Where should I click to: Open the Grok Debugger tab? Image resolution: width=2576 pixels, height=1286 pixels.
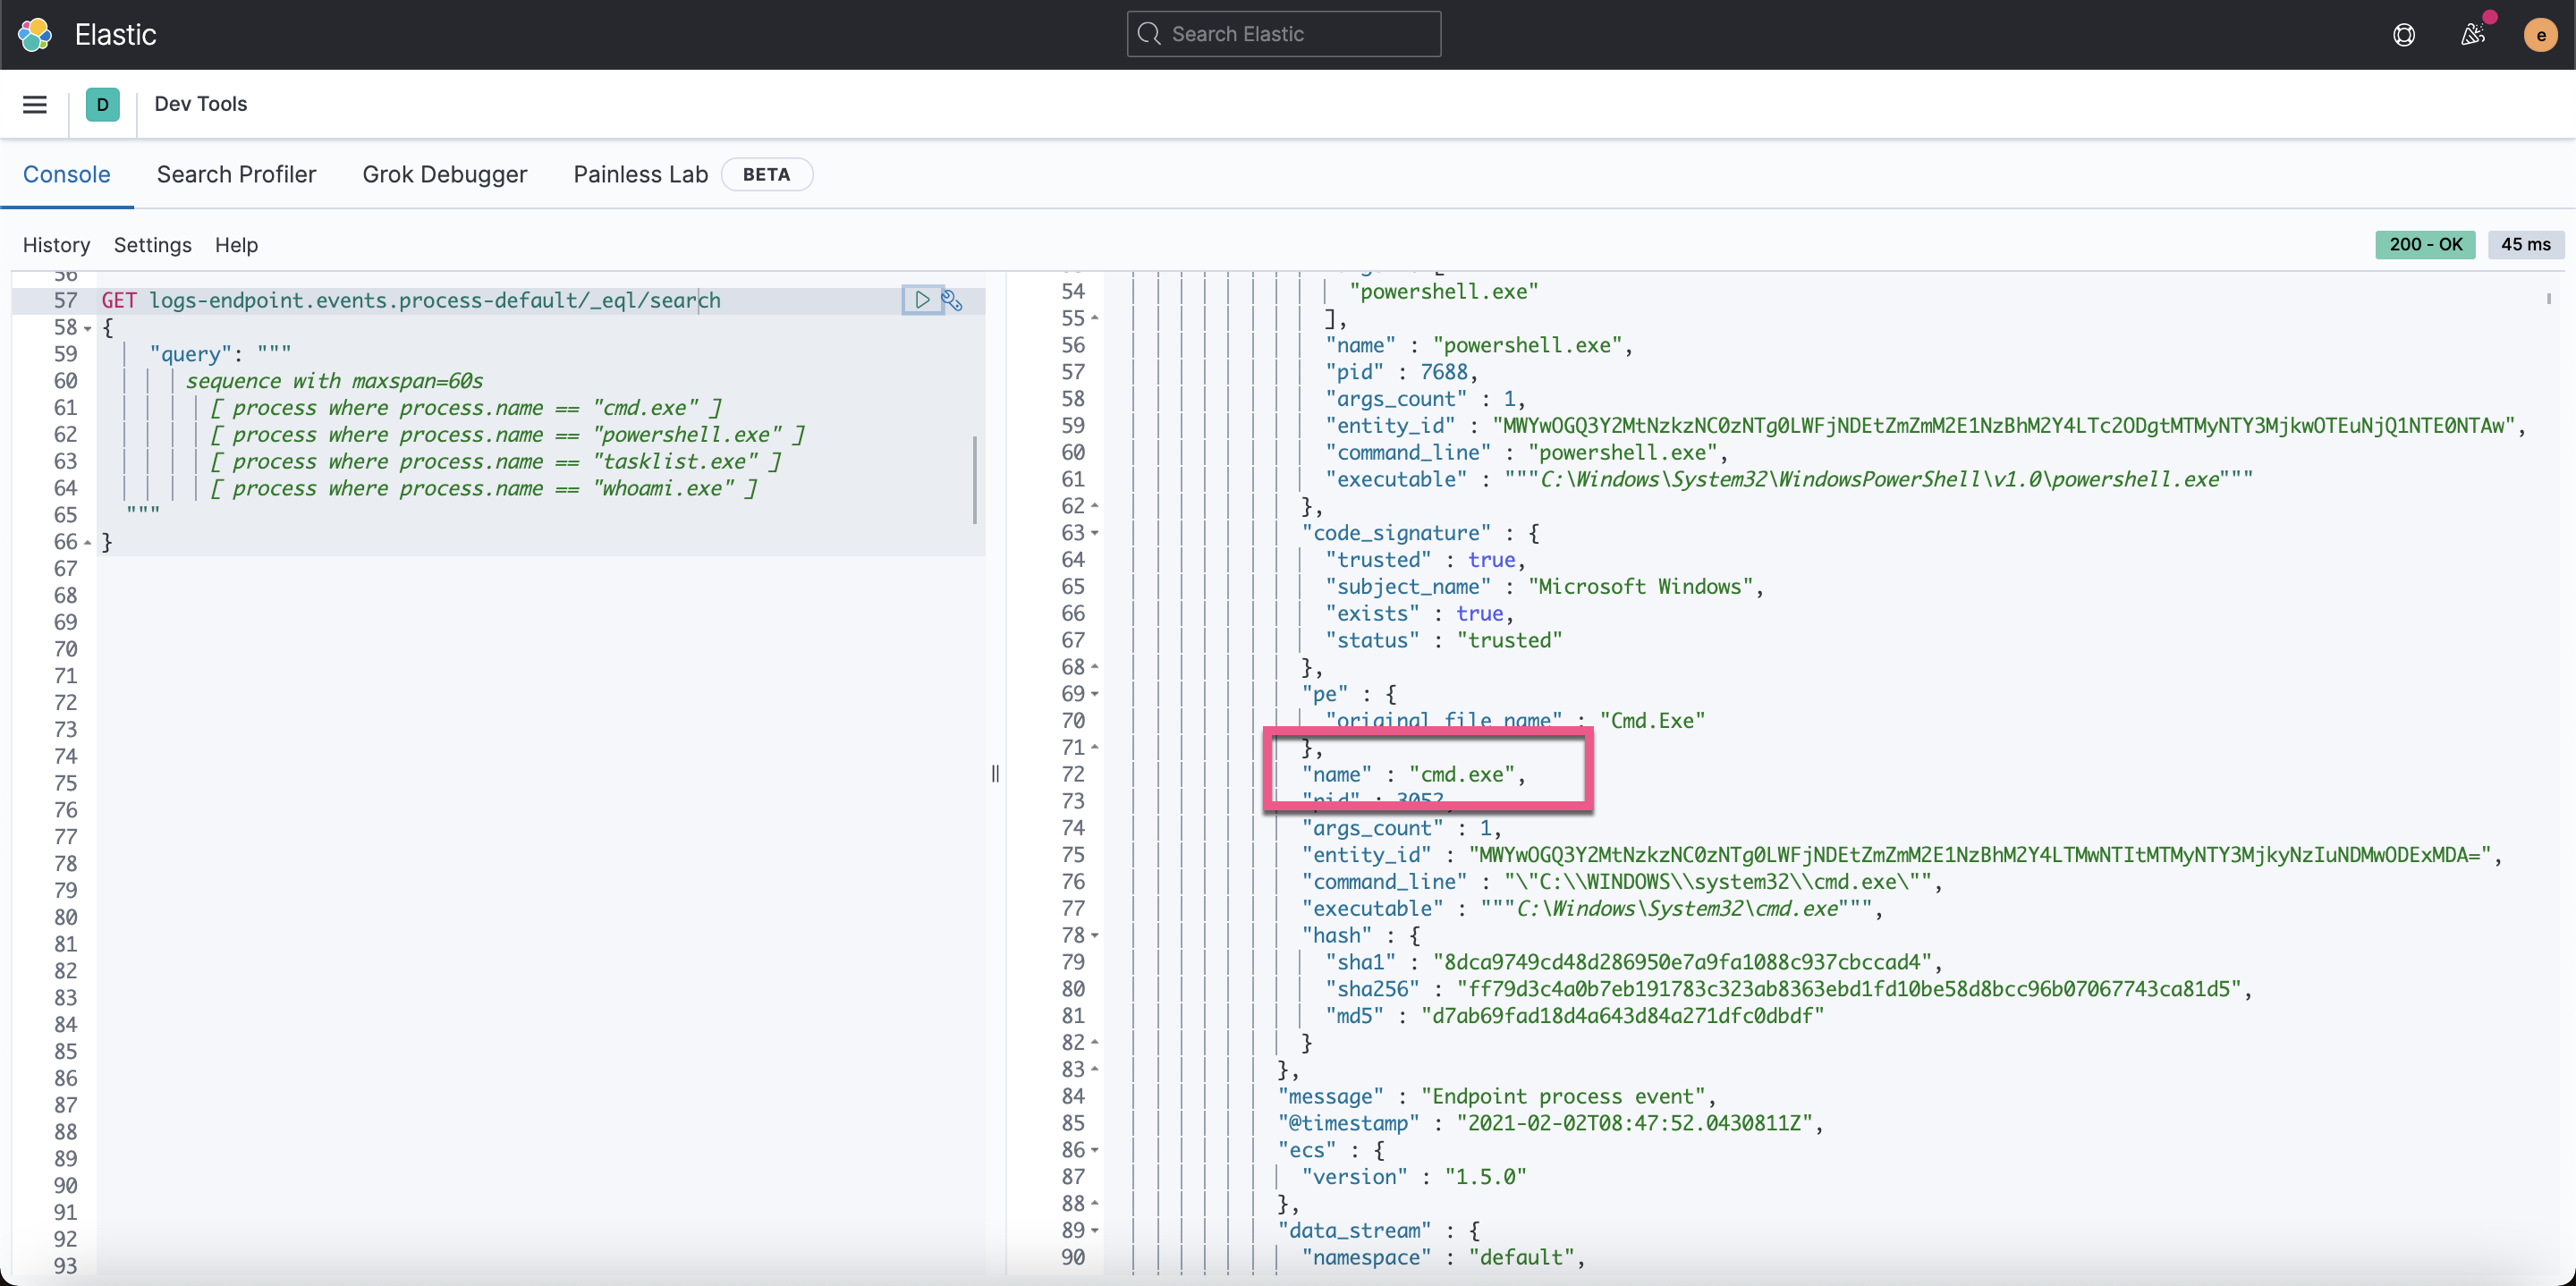click(445, 174)
